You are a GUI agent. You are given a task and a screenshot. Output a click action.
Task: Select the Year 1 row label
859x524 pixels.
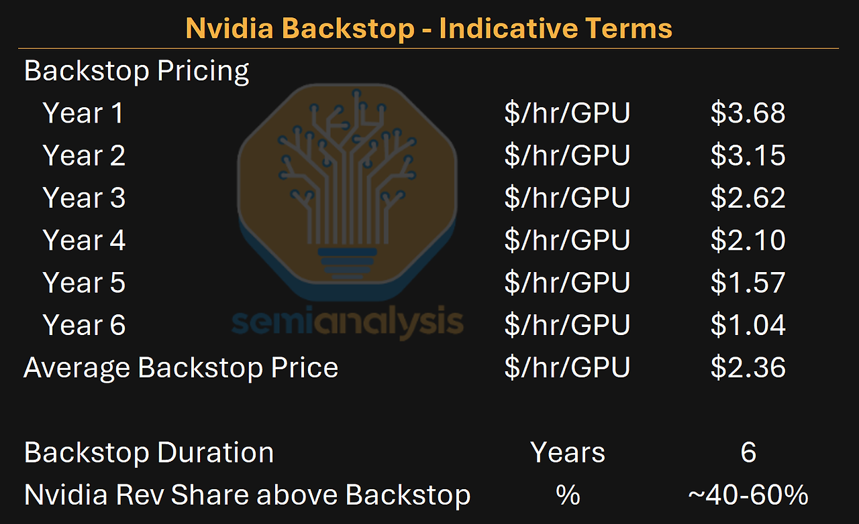pyautogui.click(x=84, y=113)
